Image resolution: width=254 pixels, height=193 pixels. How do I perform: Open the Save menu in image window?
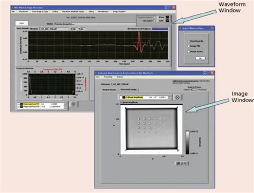coord(98,77)
